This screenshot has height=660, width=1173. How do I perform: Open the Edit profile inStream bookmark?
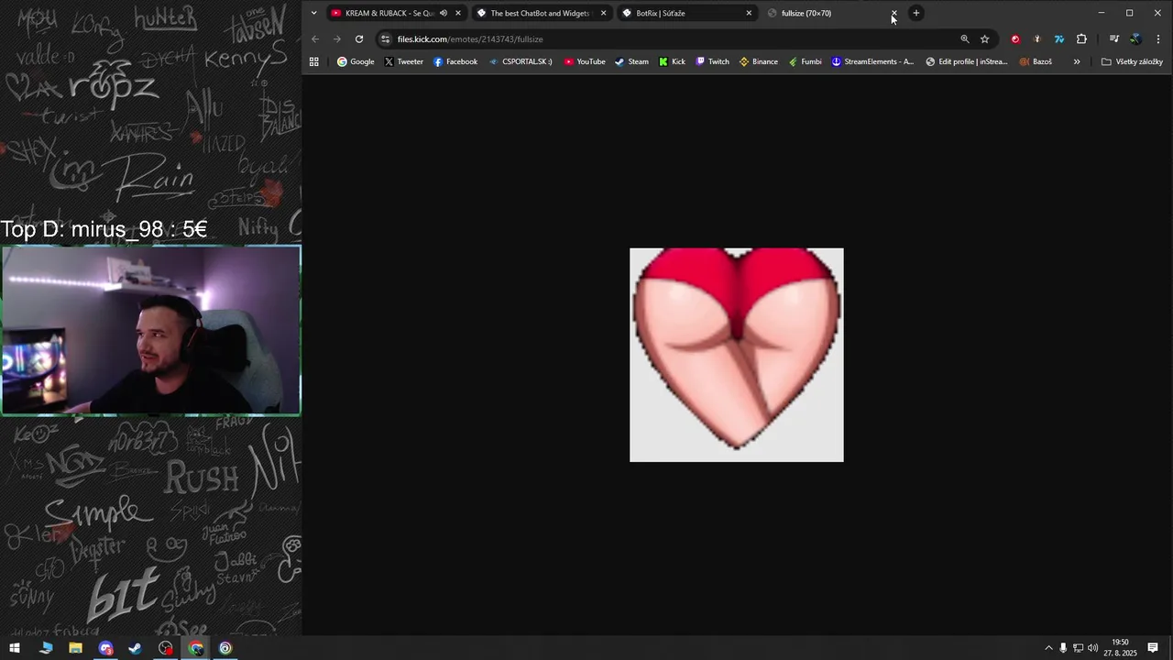pyautogui.click(x=966, y=62)
